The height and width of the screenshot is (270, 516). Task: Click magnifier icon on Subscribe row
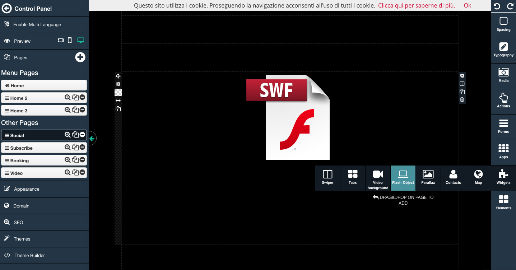pyautogui.click(x=67, y=147)
